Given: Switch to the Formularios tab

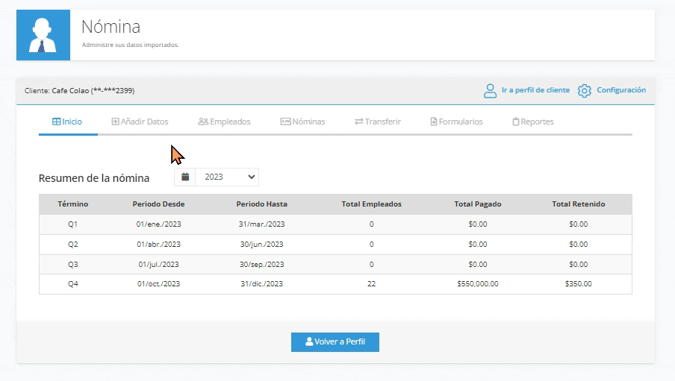Looking at the screenshot, I should 457,122.
